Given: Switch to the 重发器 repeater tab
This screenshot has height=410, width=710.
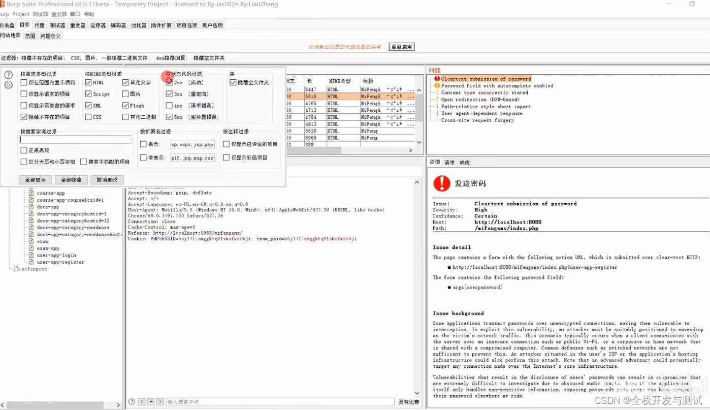Looking at the screenshot, I should [78, 25].
